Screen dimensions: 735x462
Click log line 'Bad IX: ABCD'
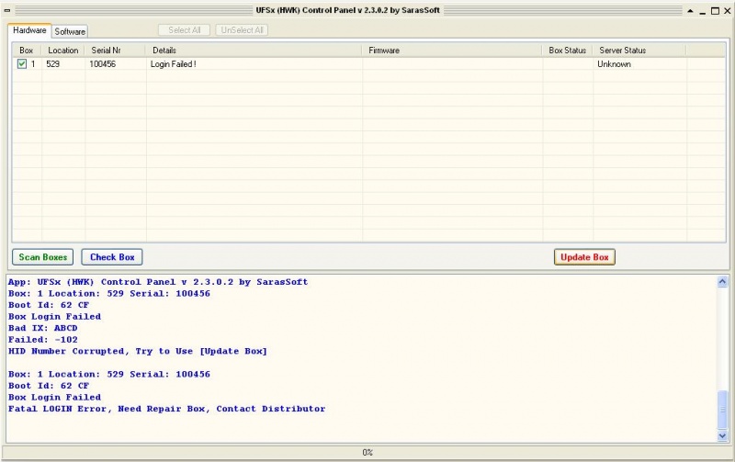click(42, 328)
